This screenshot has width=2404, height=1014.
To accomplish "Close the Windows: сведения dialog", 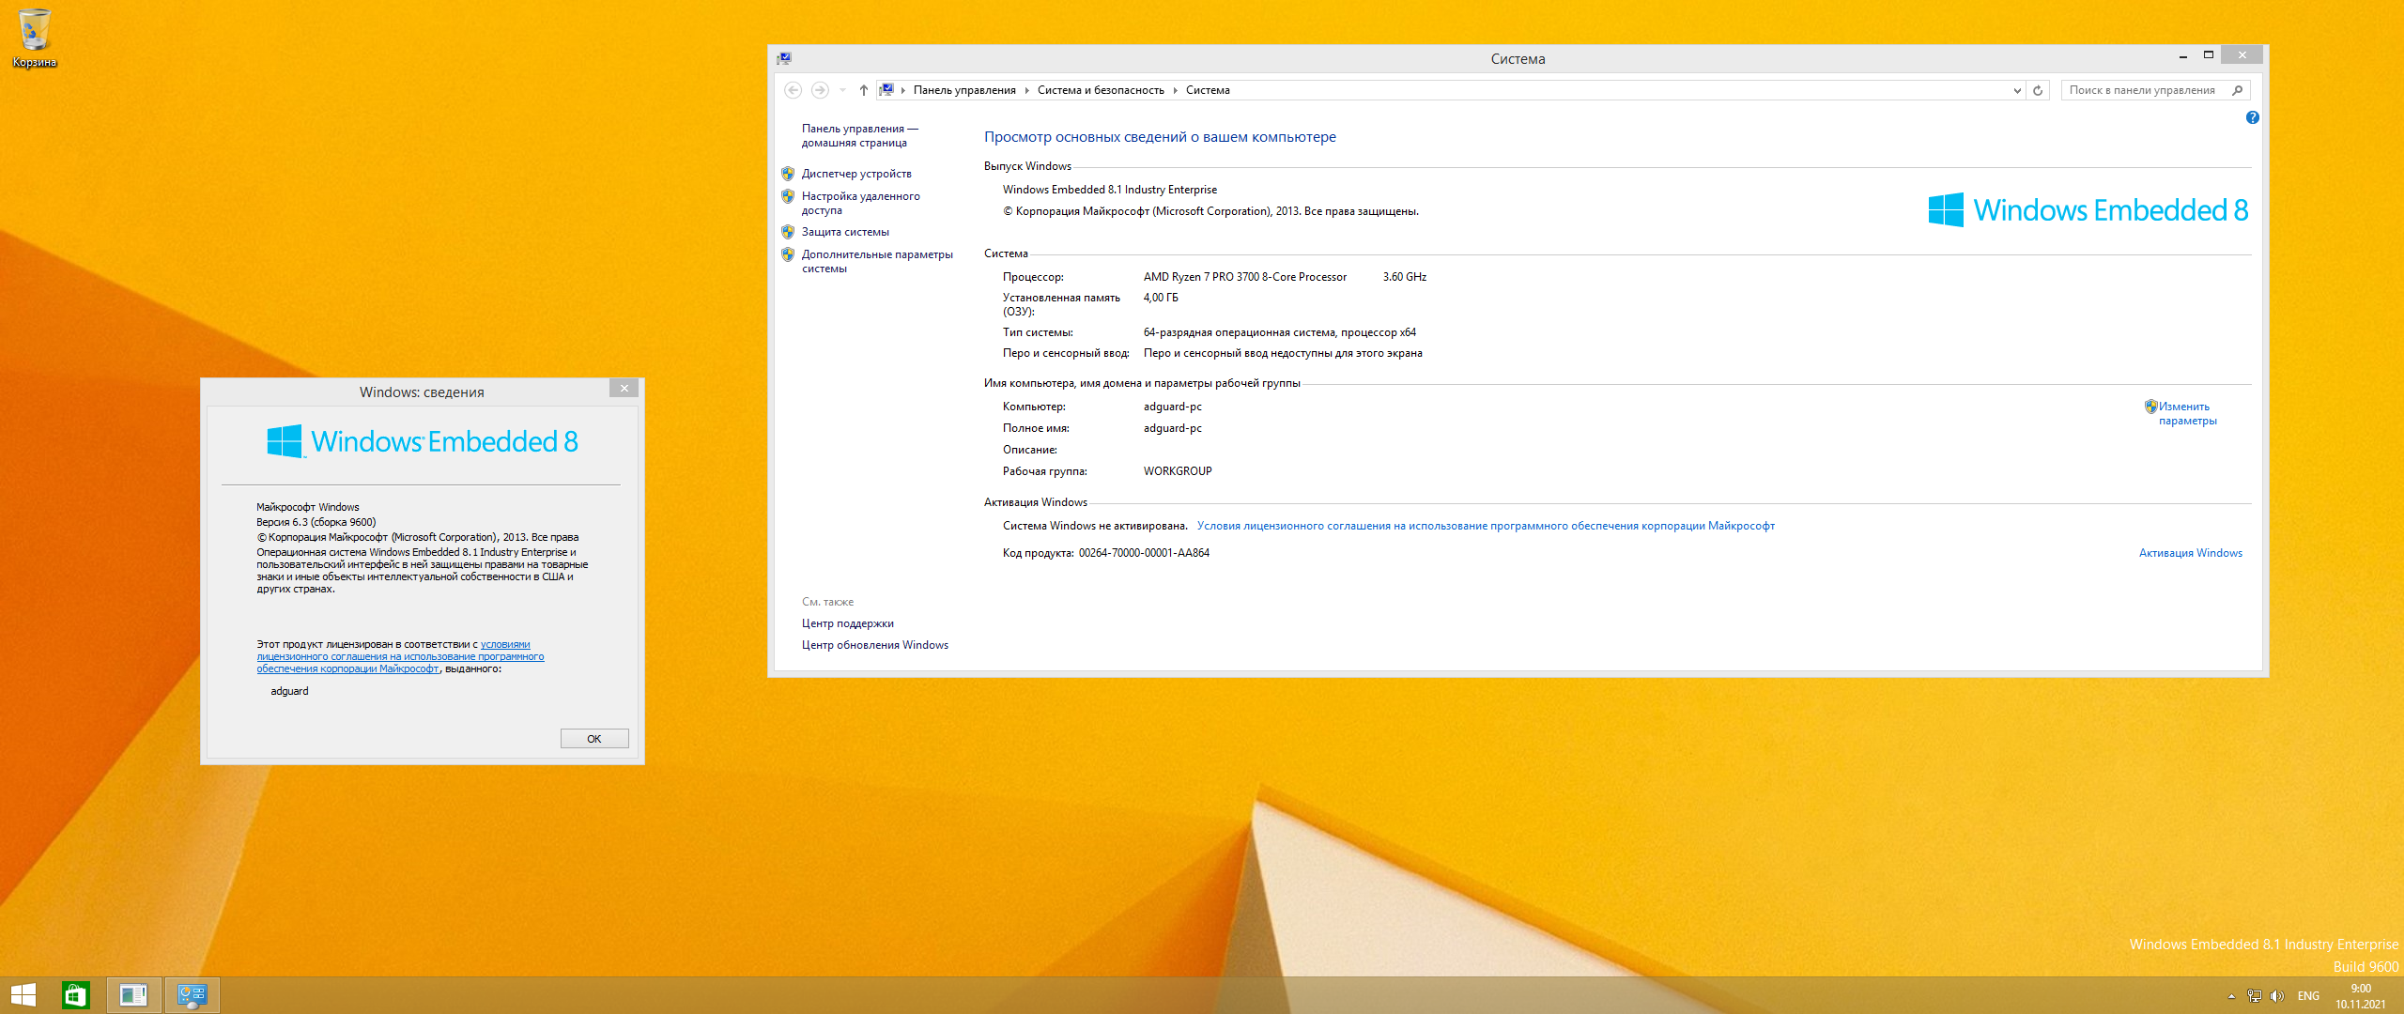I will 624,388.
